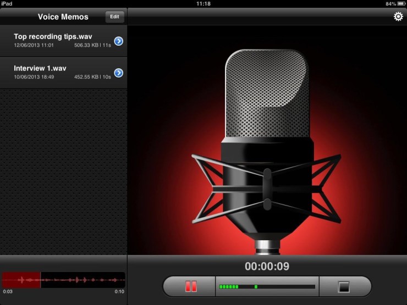Tap the 11:18 clock in status bar
The height and width of the screenshot is (305, 407).
coord(203,4)
